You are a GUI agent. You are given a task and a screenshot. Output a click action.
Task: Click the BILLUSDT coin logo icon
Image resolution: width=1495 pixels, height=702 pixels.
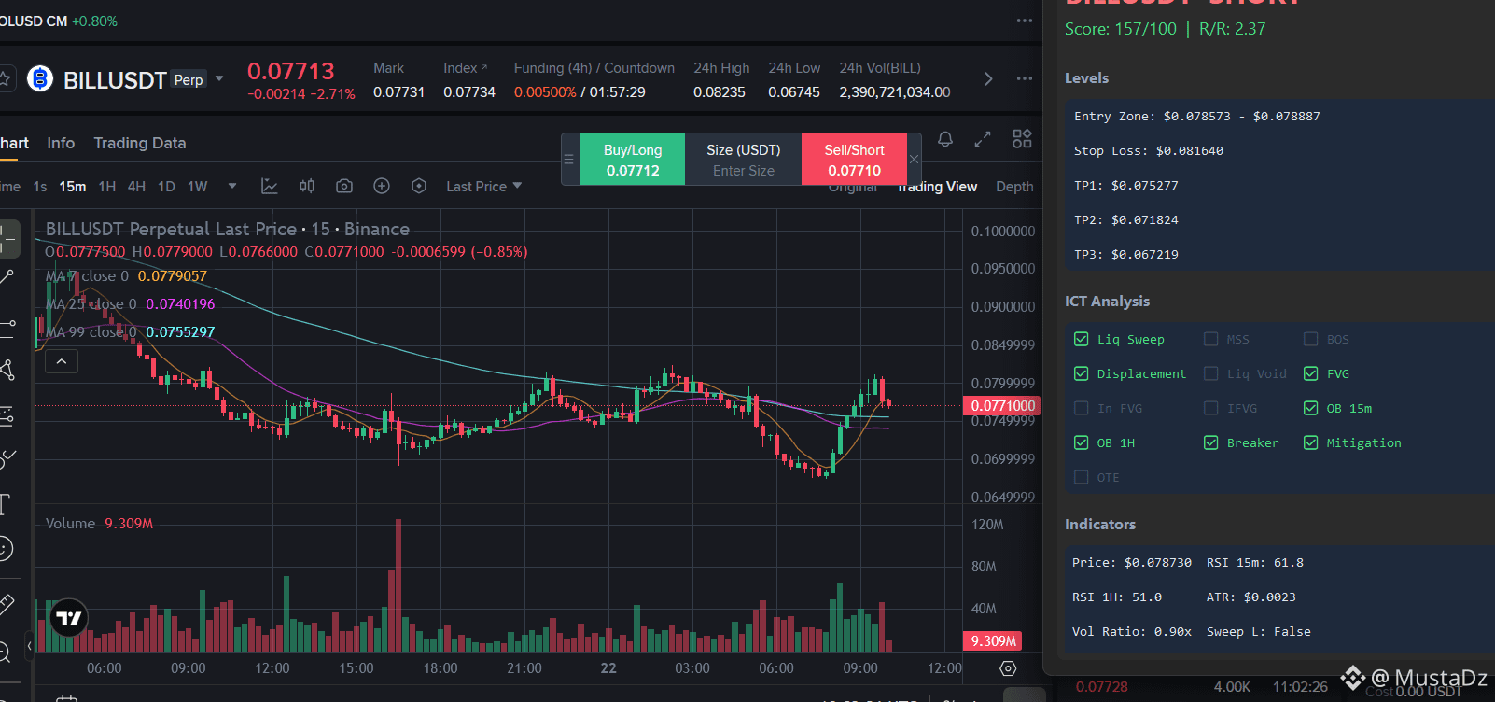click(40, 79)
